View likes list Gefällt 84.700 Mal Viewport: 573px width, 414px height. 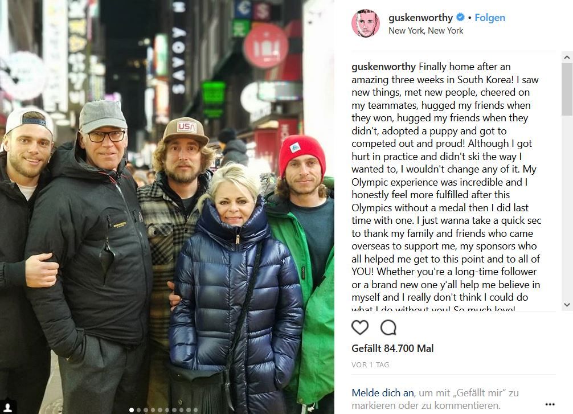[x=392, y=349]
